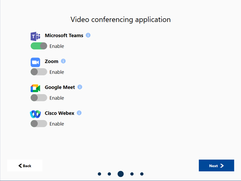Click the Cisco Webex logo icon
The image size is (241, 181).
coord(35,114)
